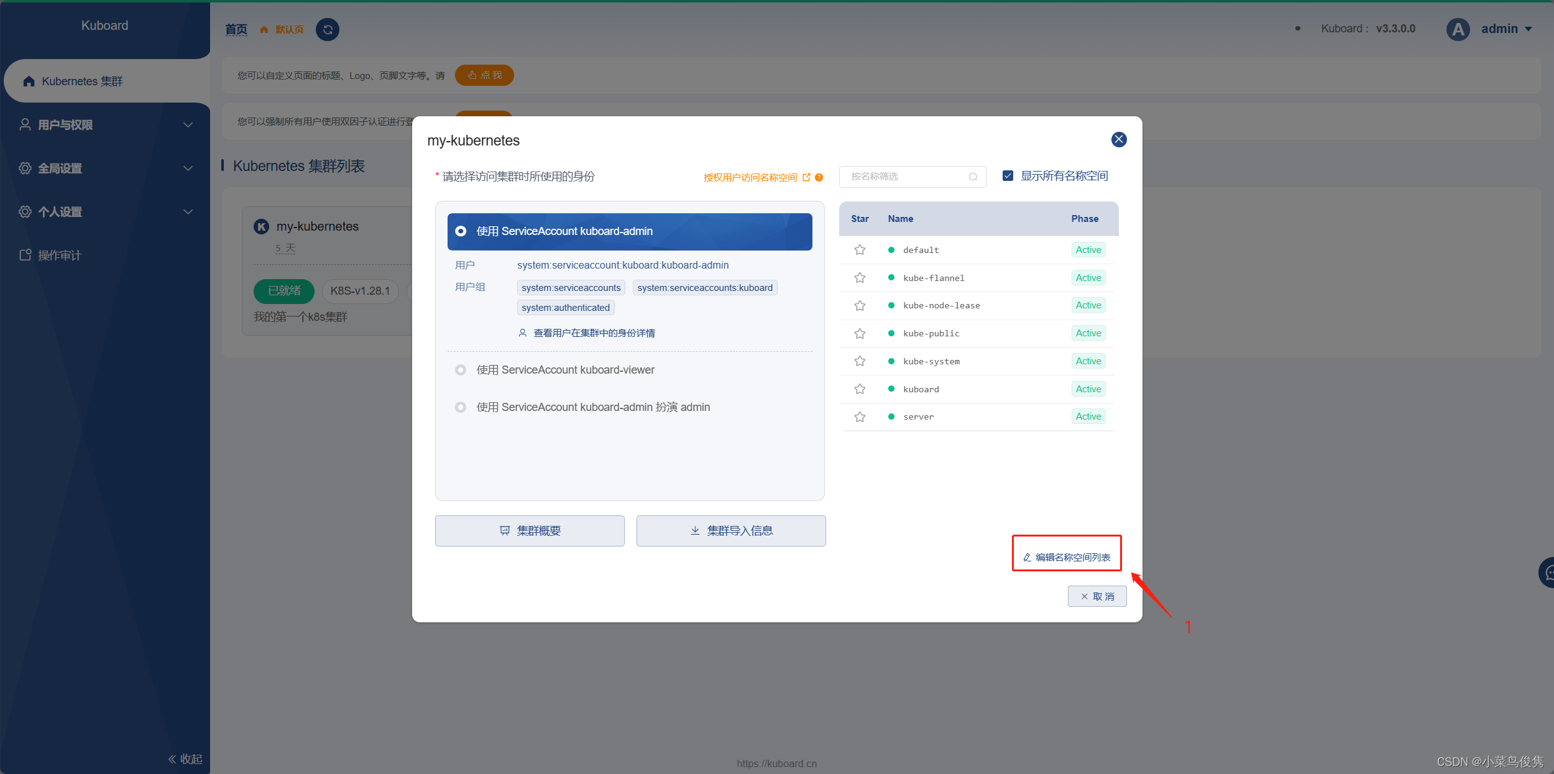This screenshot has width=1554, height=774.
Task: Sort by the Name column header
Action: click(x=900, y=219)
